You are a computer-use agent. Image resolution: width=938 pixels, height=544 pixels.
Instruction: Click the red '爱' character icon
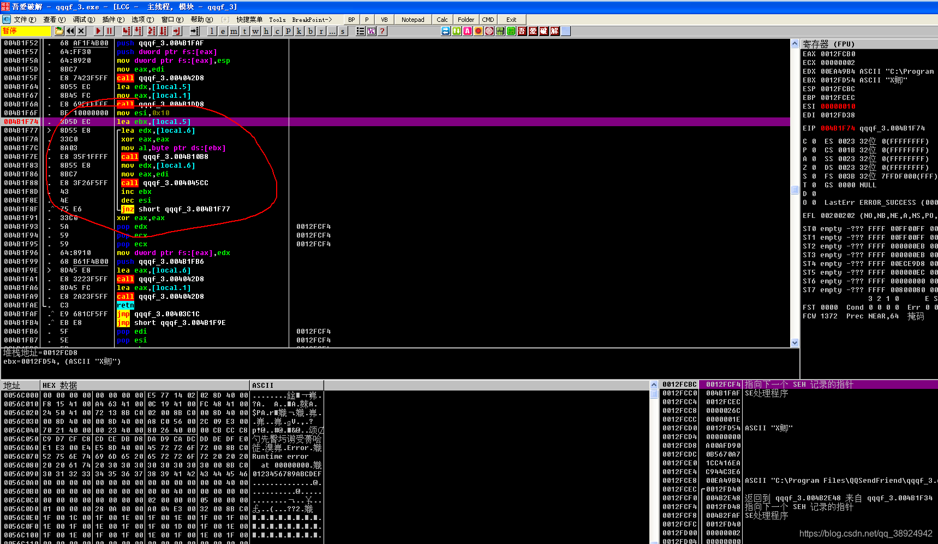(533, 31)
